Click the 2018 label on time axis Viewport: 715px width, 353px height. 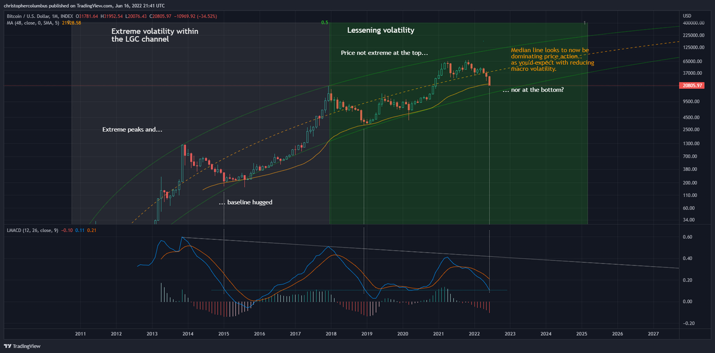click(331, 334)
